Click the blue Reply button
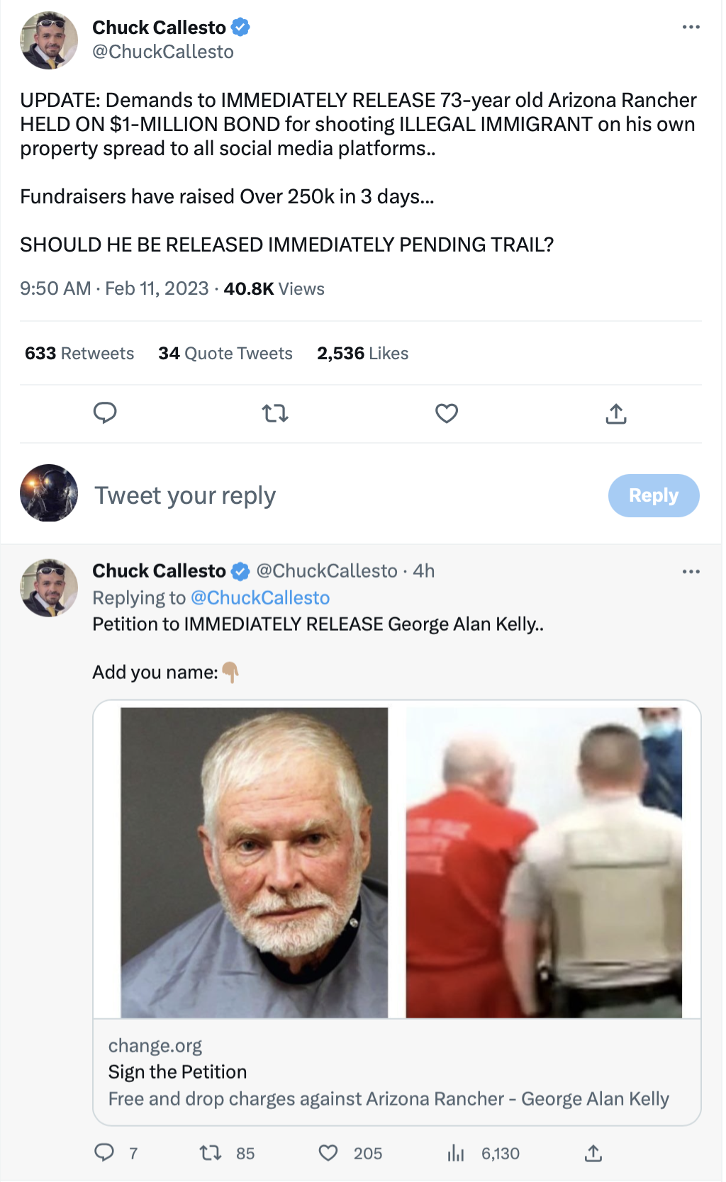The height and width of the screenshot is (1182, 726). (x=654, y=495)
